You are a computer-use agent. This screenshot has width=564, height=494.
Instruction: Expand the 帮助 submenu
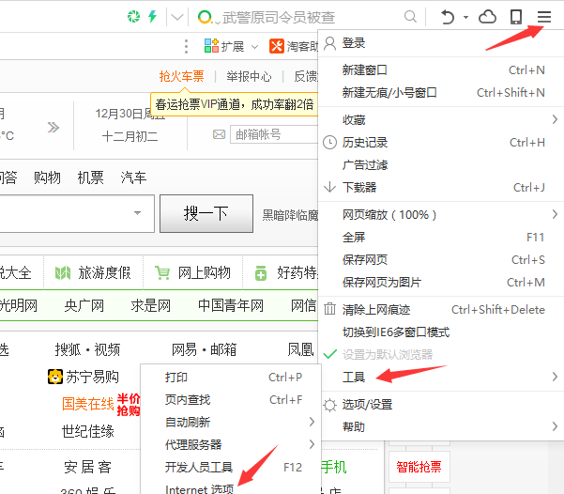(x=441, y=427)
